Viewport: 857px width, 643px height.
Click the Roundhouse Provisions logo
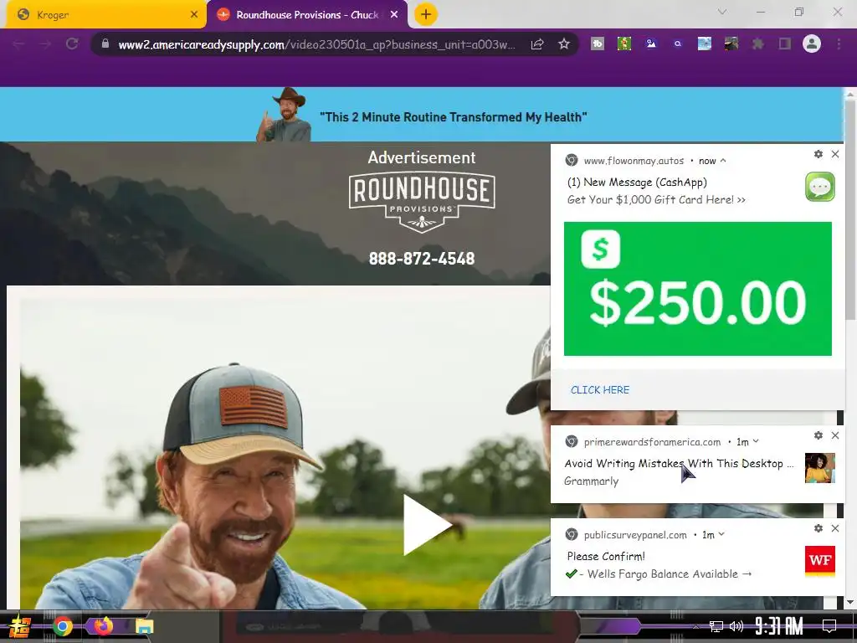click(422, 203)
